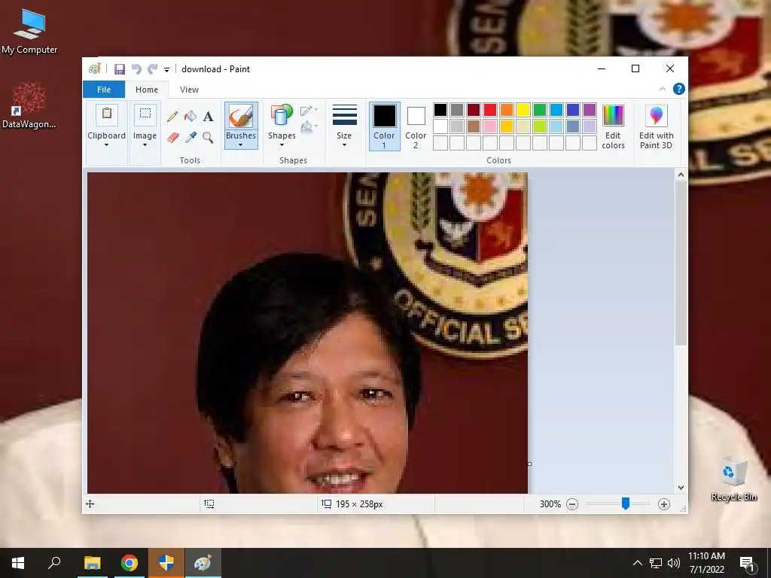Viewport: 771px width, 578px height.
Task: Select the Eraser tool
Action: click(x=172, y=137)
